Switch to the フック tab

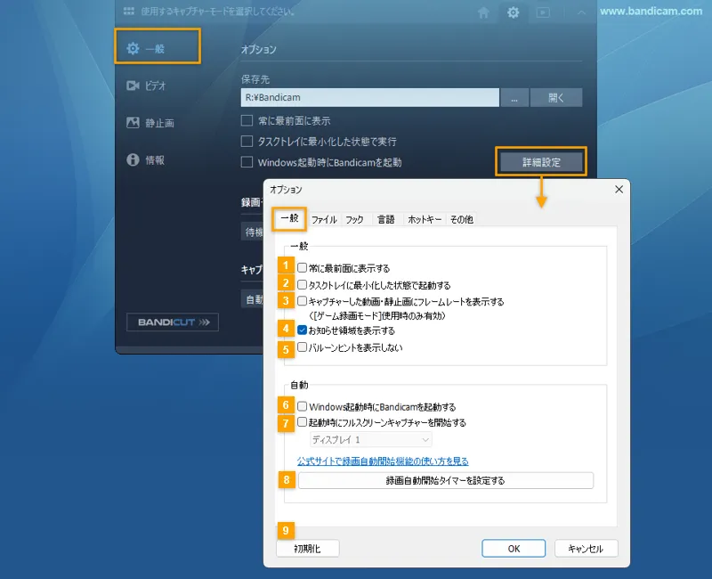[x=354, y=219]
